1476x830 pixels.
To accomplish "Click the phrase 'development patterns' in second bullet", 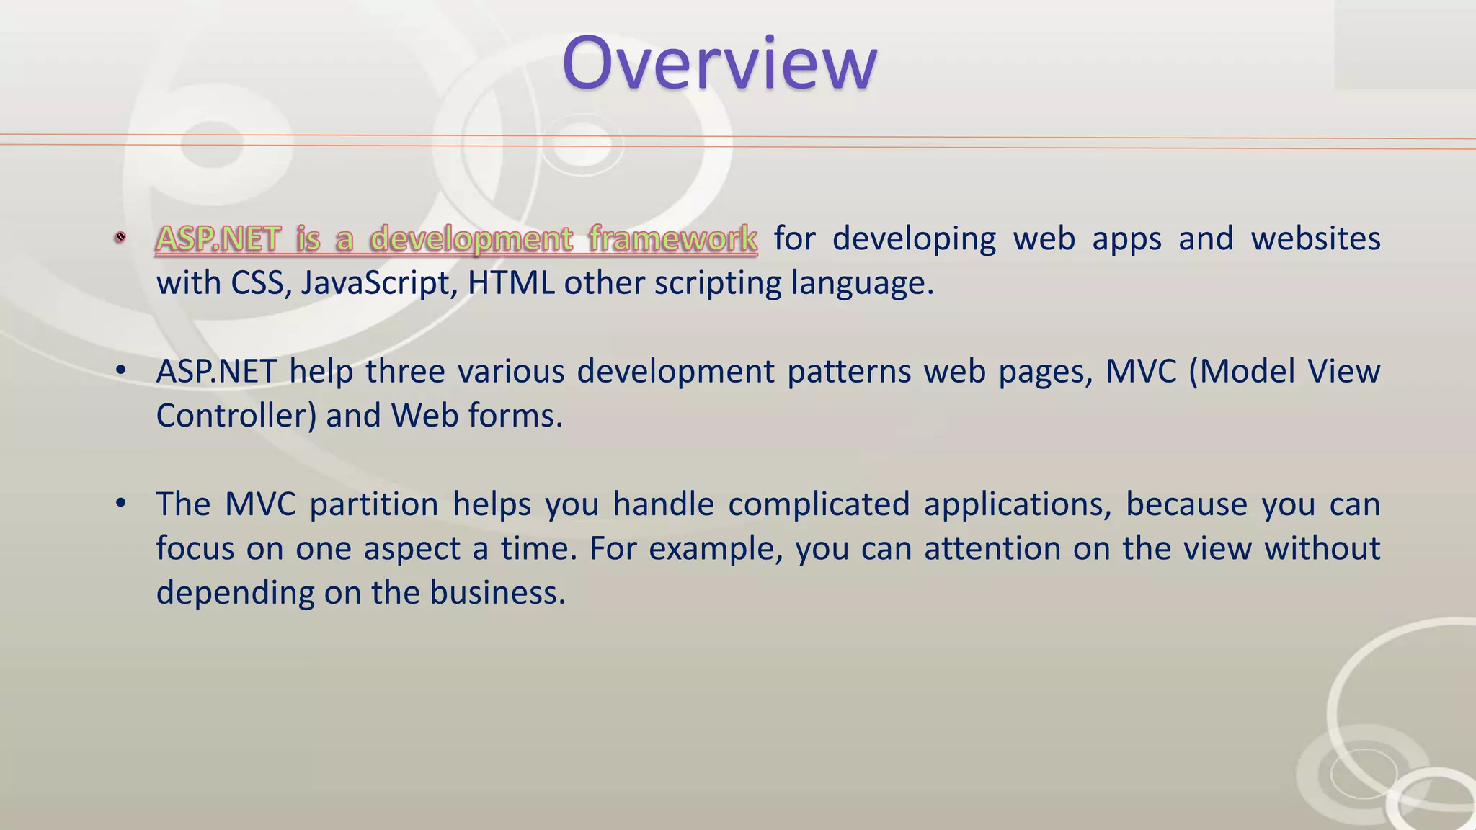I will [743, 371].
